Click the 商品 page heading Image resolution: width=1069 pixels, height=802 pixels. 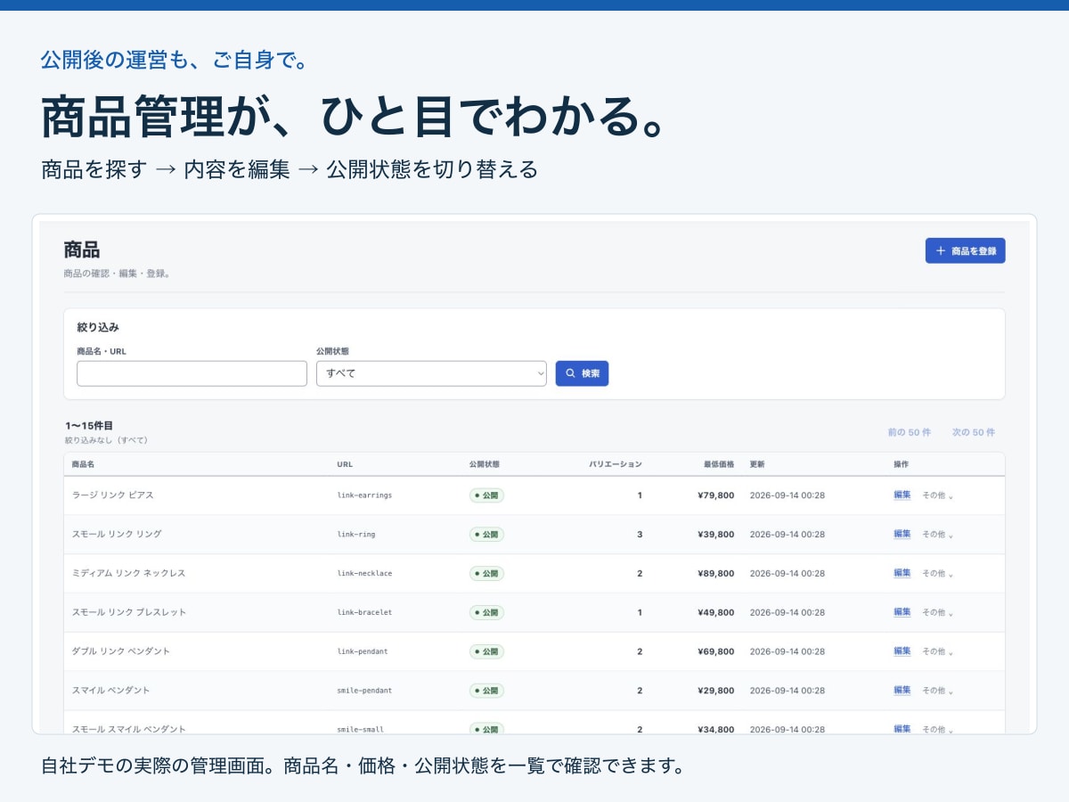tap(82, 250)
